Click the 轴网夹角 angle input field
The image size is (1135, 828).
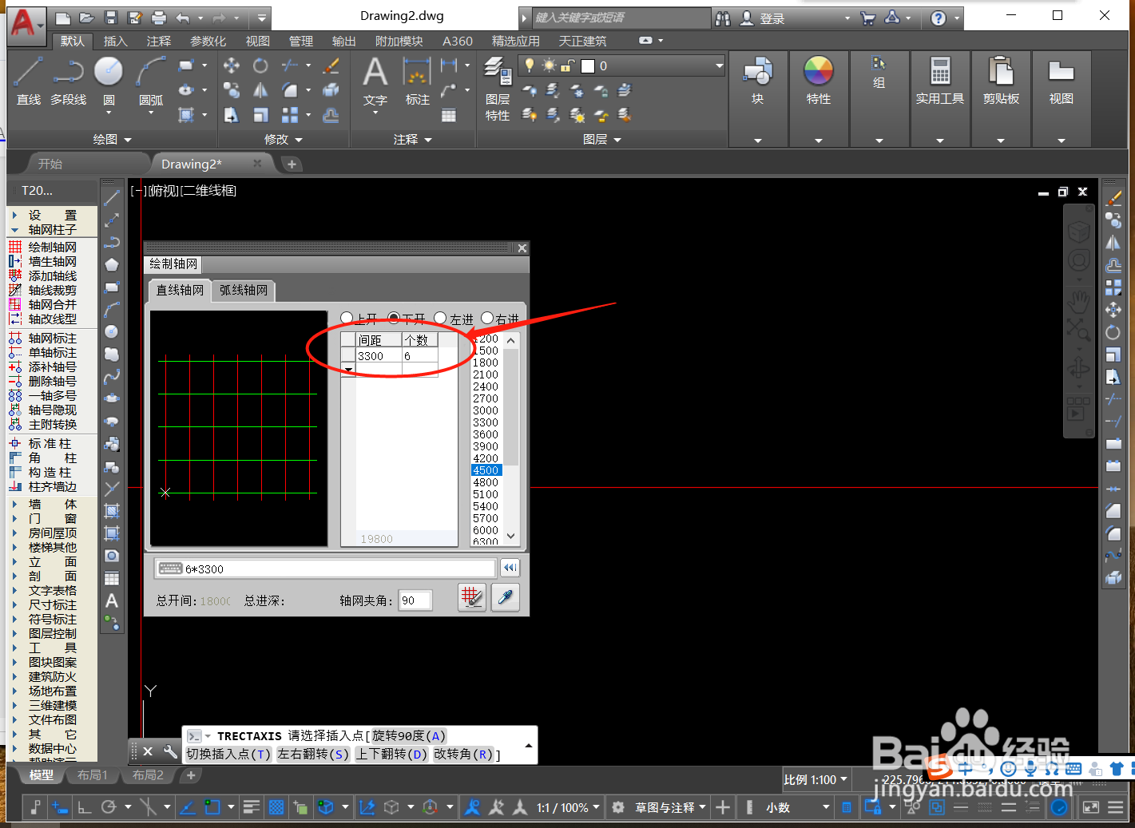point(415,600)
